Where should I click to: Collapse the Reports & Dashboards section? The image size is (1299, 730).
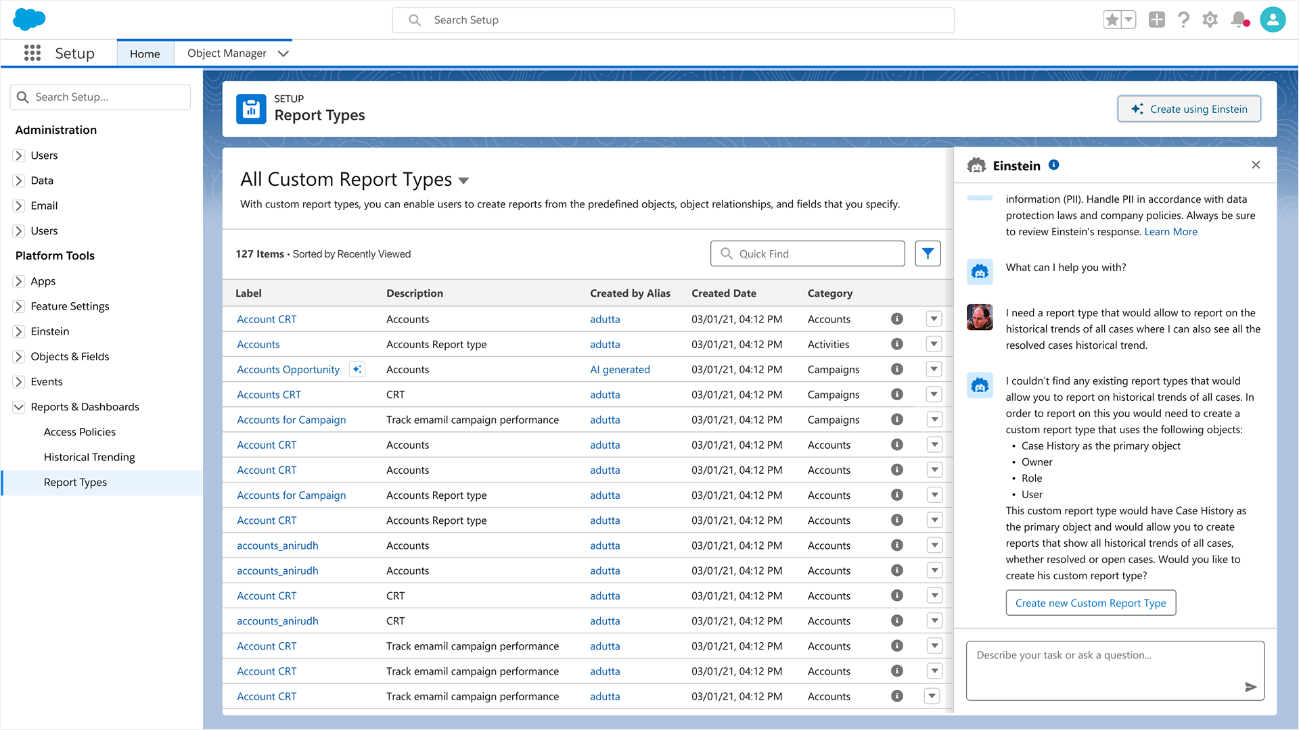19,407
